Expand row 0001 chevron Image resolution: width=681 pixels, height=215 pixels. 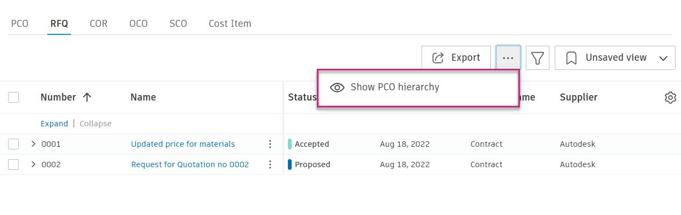point(33,144)
